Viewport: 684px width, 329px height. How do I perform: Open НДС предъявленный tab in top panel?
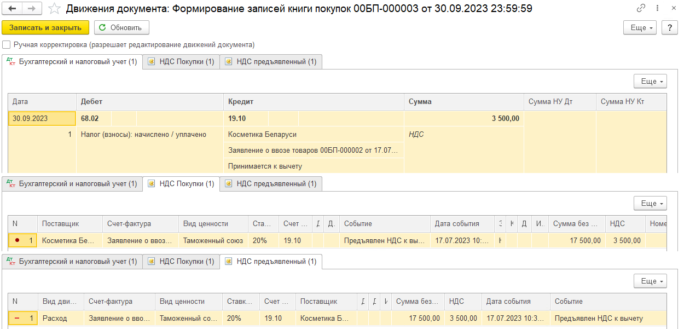(271, 62)
